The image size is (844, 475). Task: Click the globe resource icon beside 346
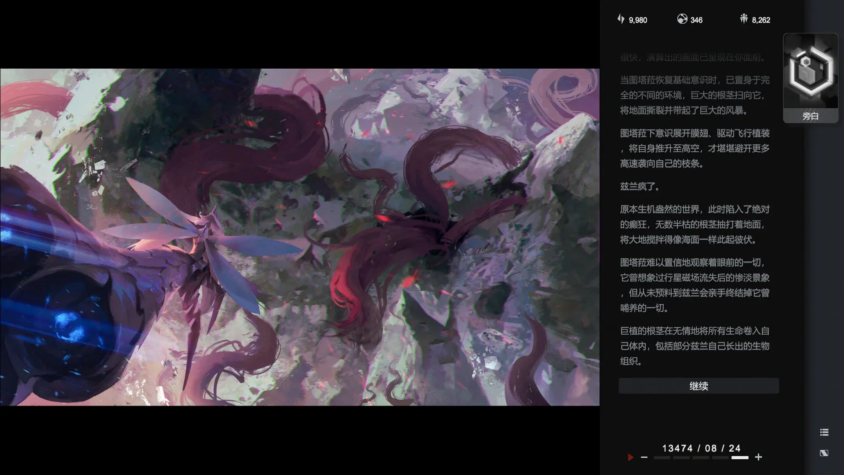click(x=682, y=19)
